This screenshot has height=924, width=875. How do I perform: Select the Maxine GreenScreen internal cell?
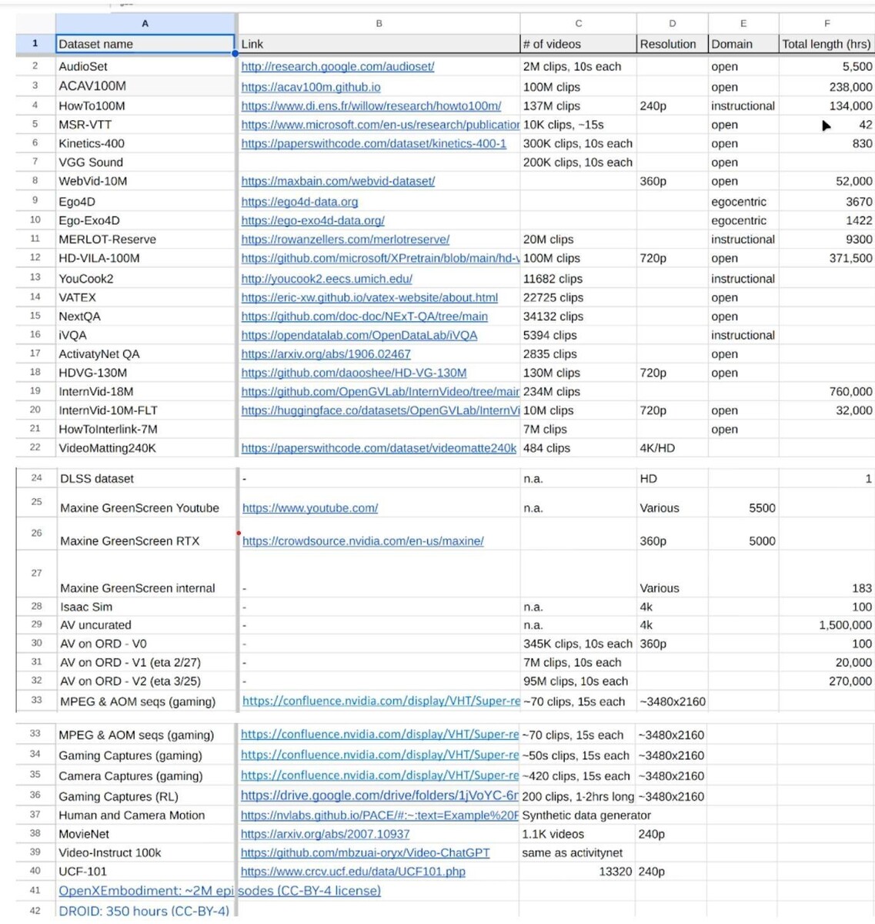146,574
